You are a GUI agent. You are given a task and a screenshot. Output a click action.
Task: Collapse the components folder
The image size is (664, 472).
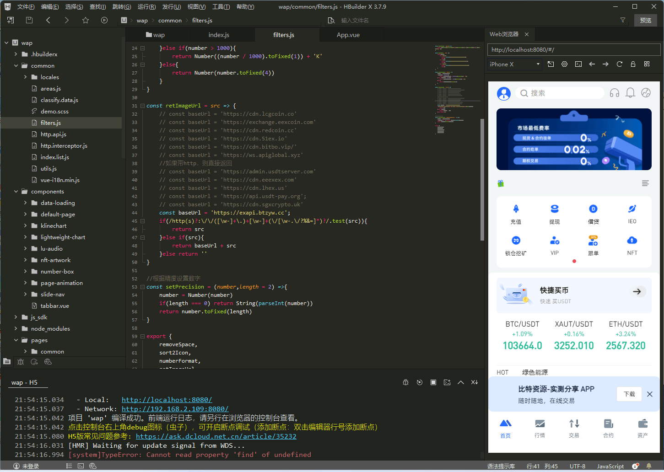tap(16, 191)
